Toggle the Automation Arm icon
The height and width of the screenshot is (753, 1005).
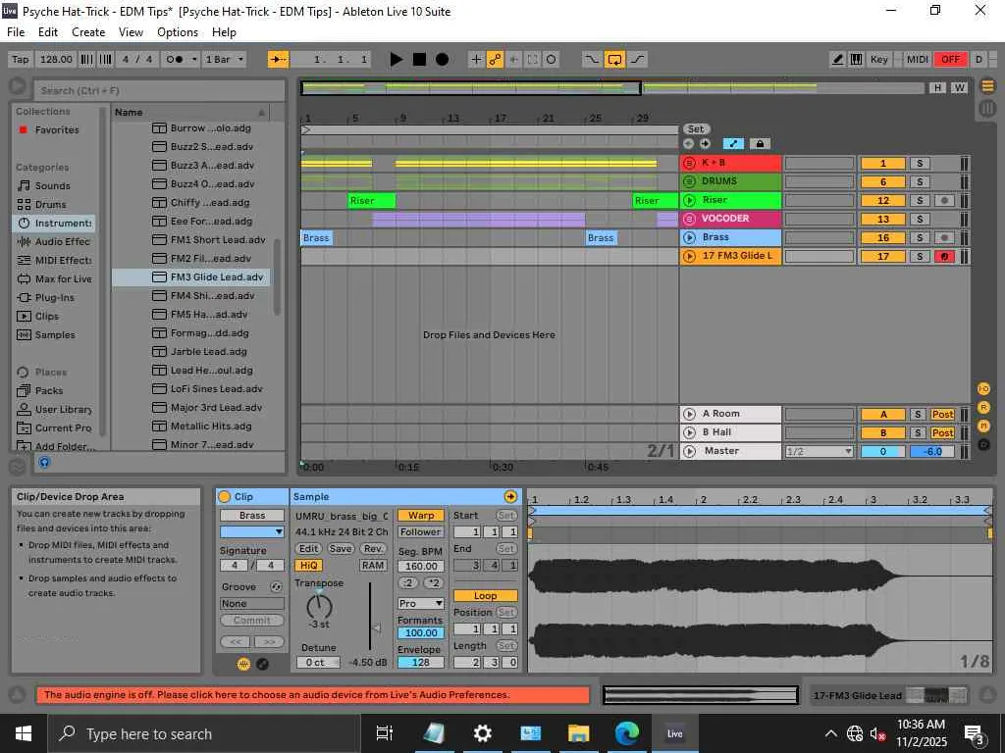point(495,60)
